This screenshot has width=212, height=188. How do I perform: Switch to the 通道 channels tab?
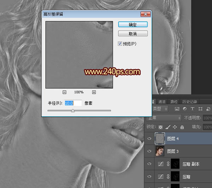pos(162,102)
